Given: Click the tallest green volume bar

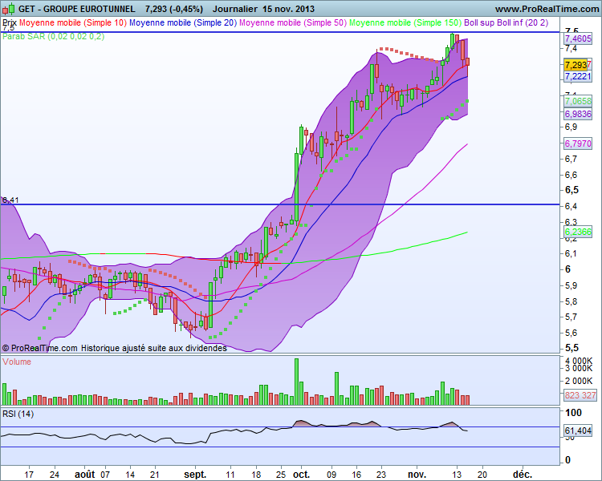Looking at the screenshot, I should pyautogui.click(x=296, y=382).
